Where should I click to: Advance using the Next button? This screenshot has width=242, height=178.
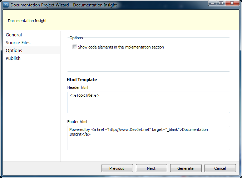click(x=152, y=168)
